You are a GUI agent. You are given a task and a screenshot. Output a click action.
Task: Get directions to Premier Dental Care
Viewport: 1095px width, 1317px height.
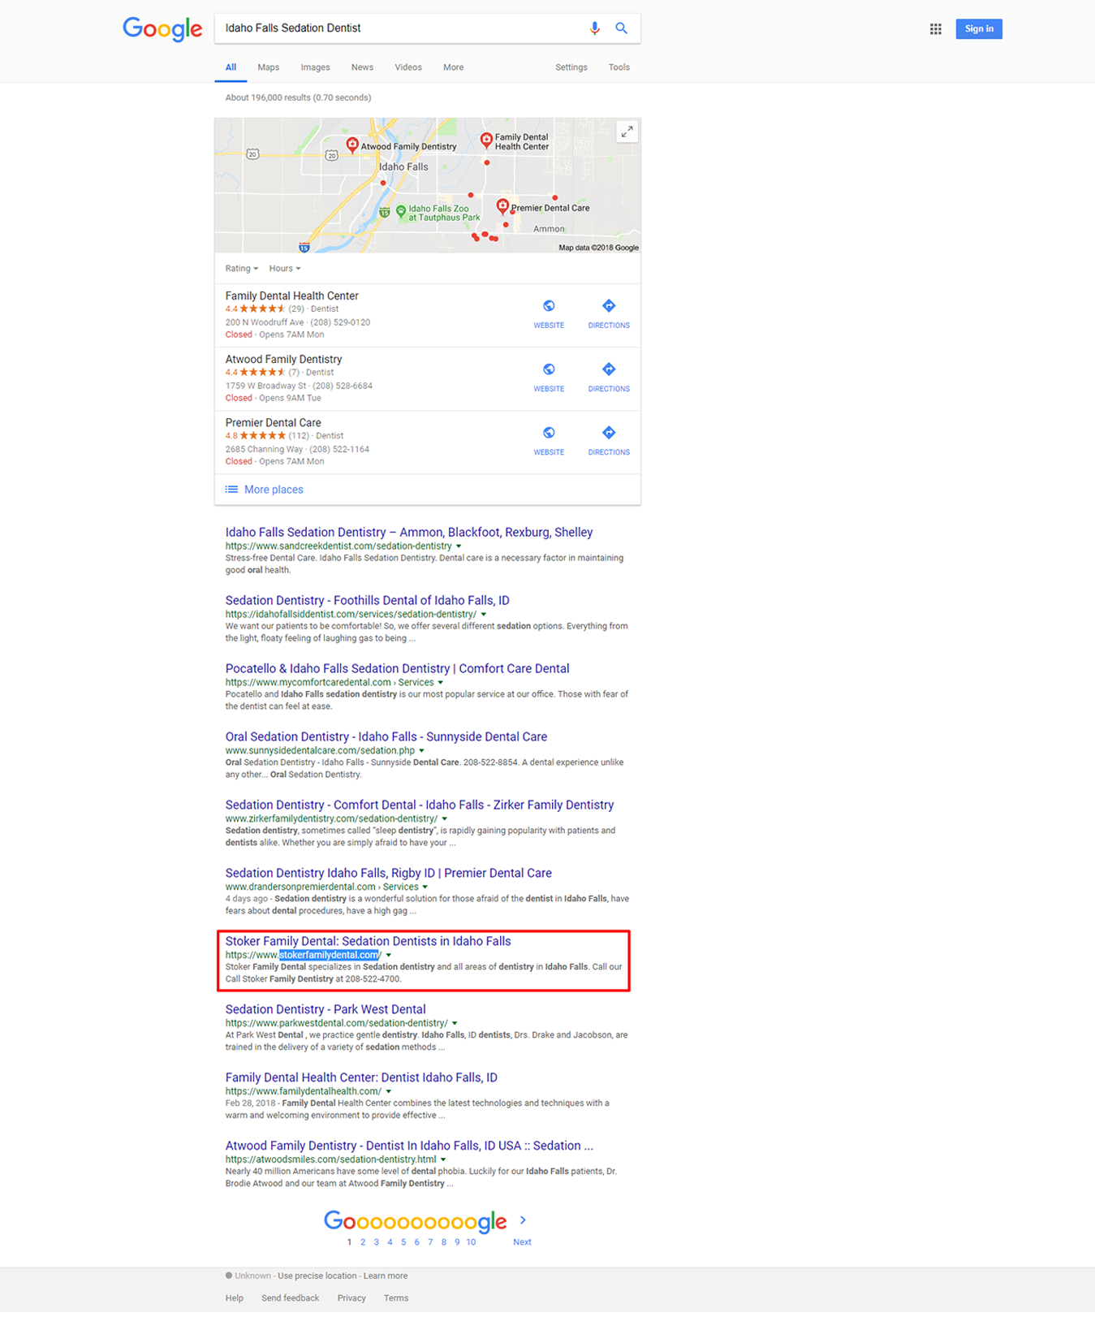coord(609,439)
